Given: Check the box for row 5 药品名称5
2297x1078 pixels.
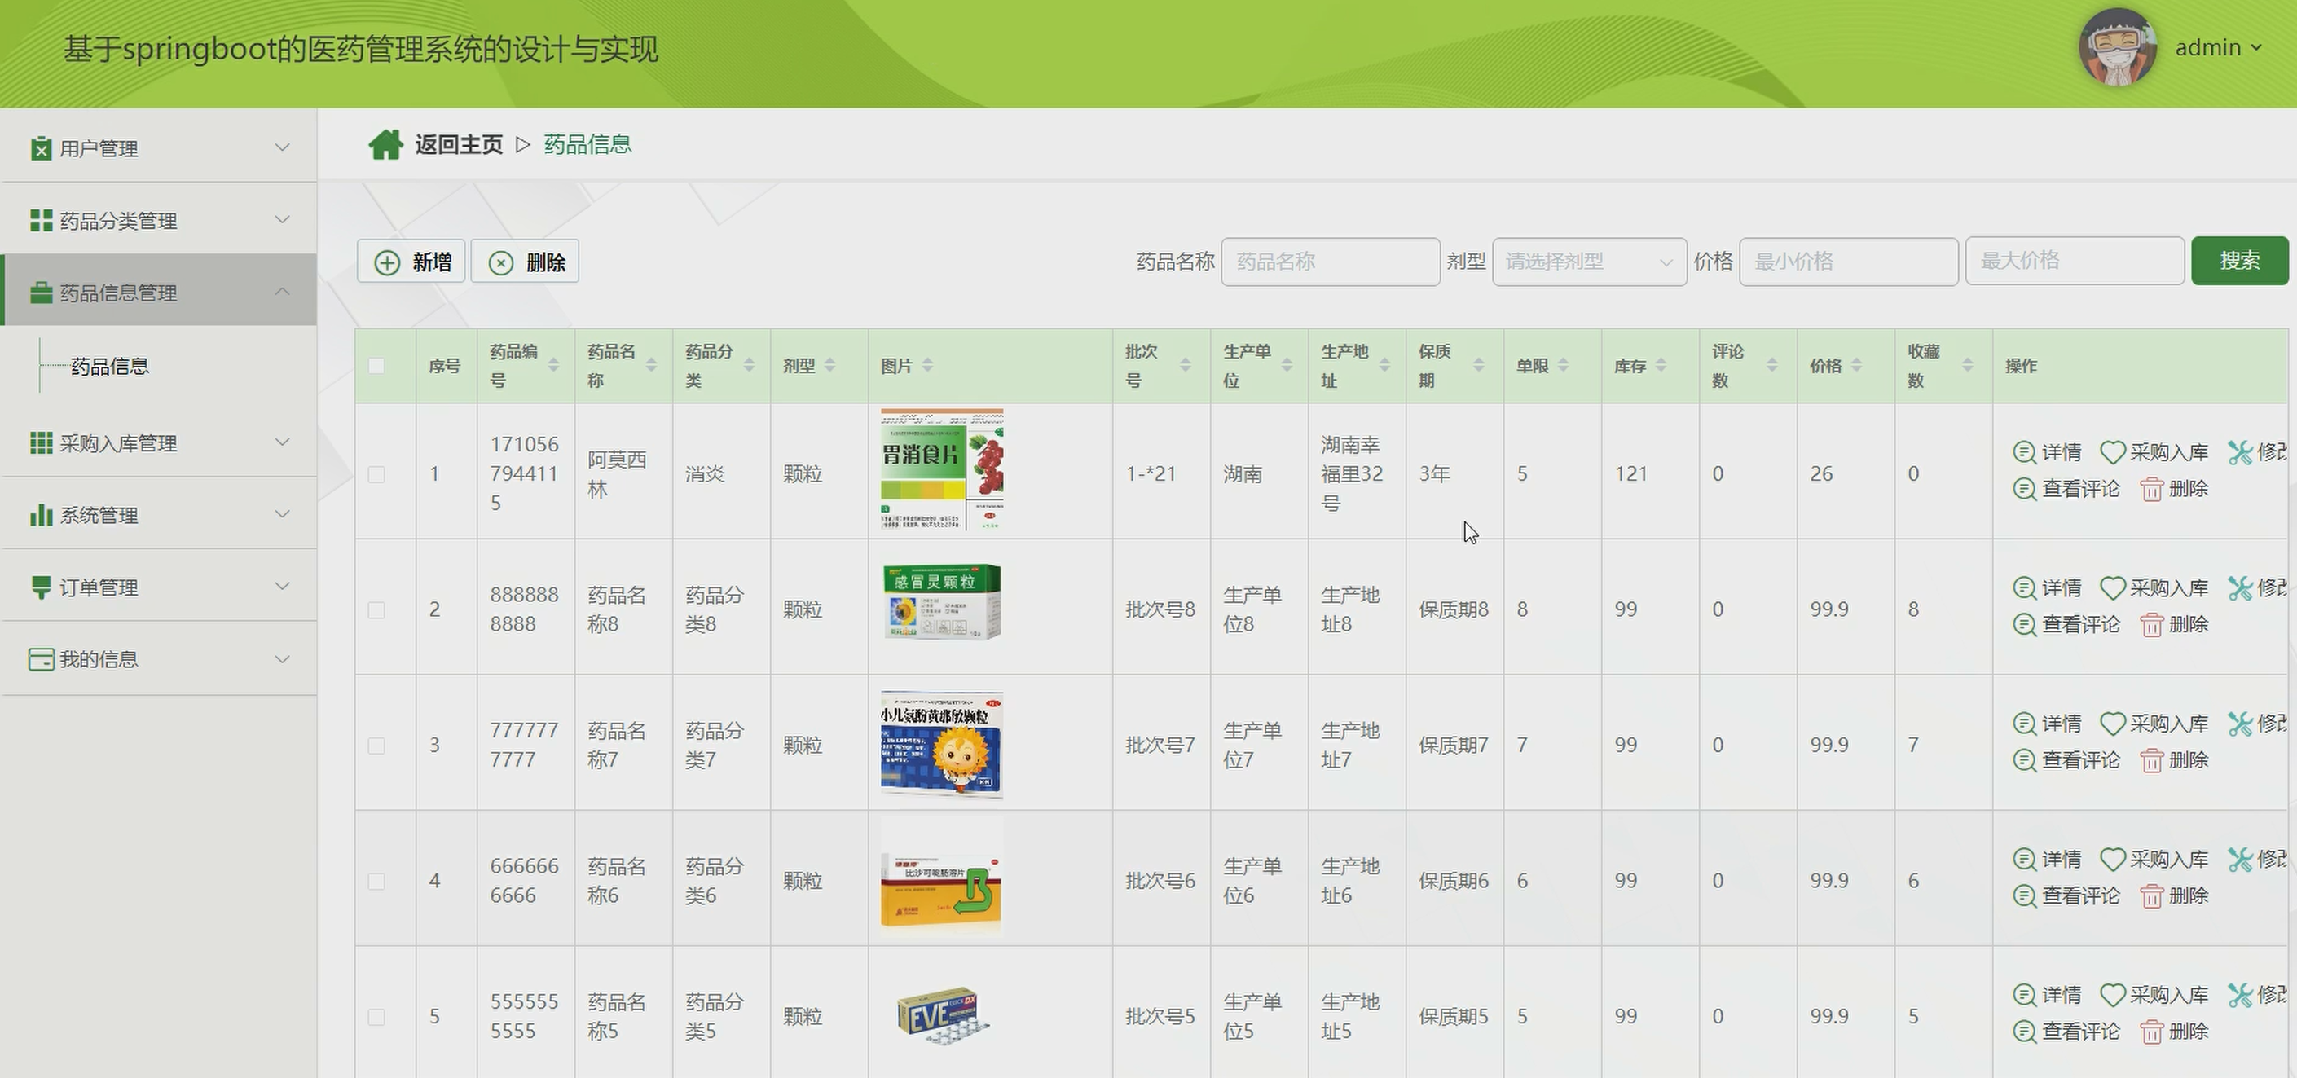Looking at the screenshot, I should 376,1016.
